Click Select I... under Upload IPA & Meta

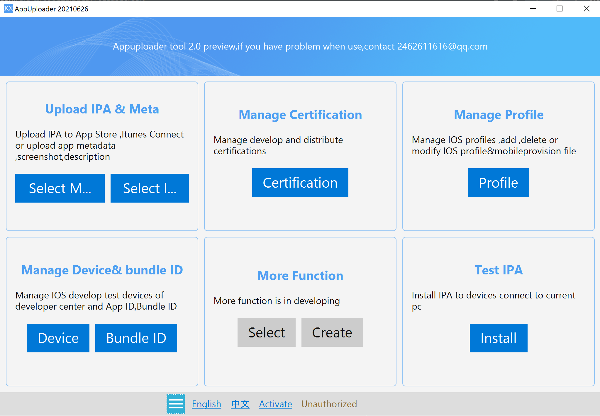tap(149, 188)
